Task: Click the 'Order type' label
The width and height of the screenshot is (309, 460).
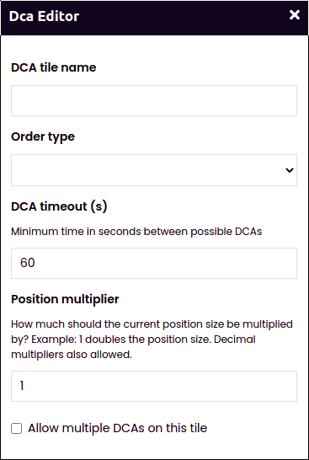Action: [x=43, y=137]
